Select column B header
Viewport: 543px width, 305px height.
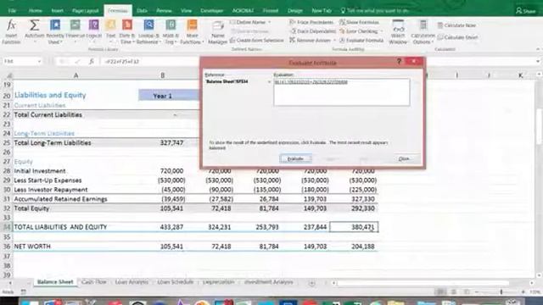[x=162, y=75]
